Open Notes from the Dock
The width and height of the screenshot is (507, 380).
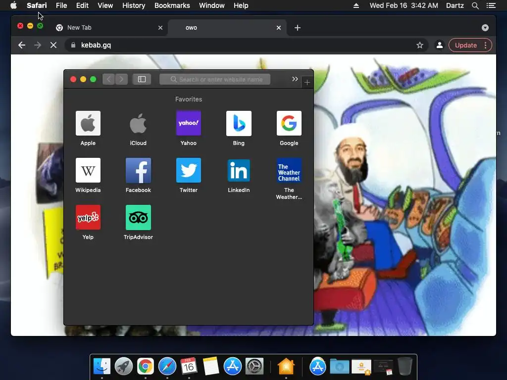click(x=211, y=366)
